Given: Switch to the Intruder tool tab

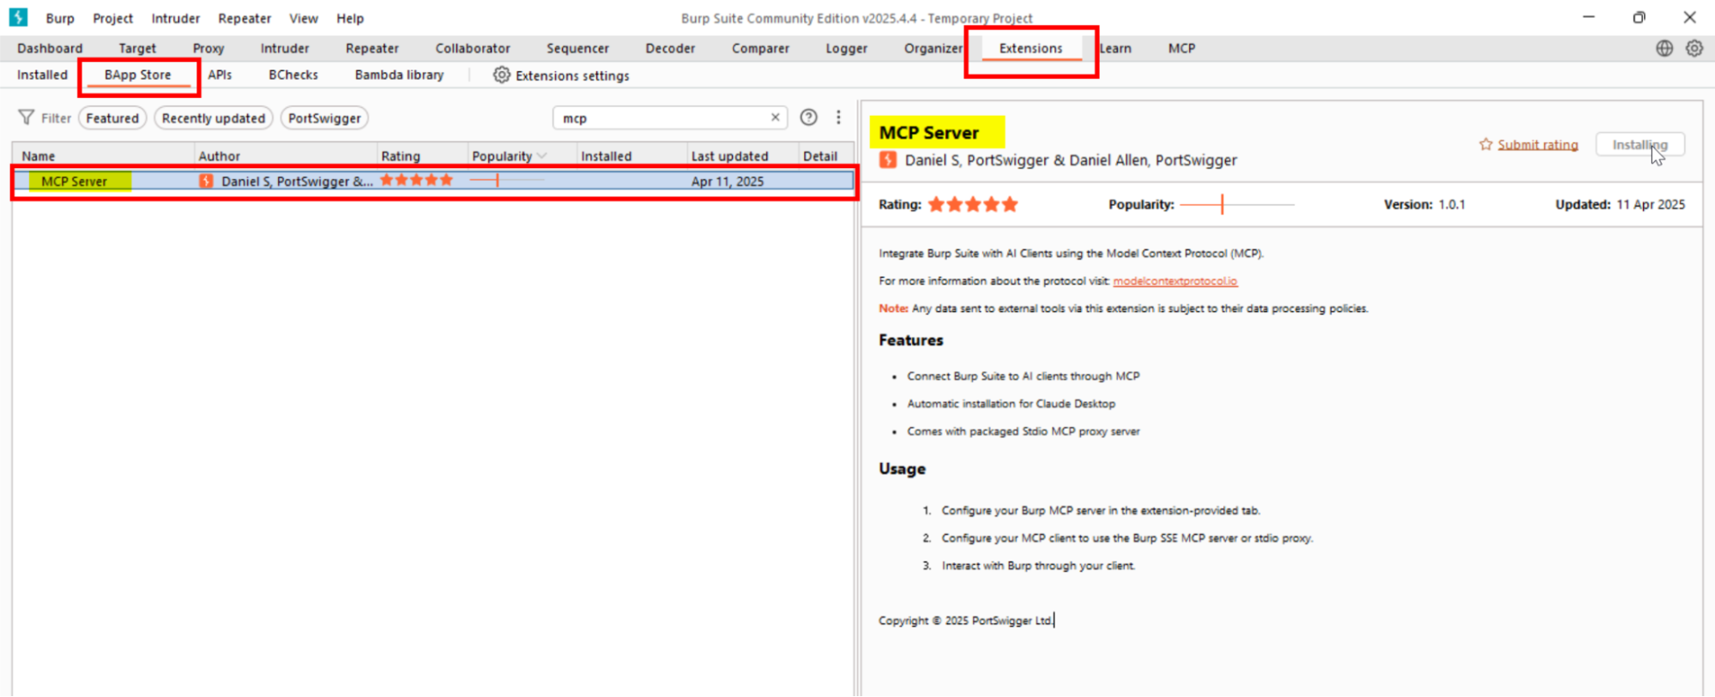Looking at the screenshot, I should pos(285,48).
